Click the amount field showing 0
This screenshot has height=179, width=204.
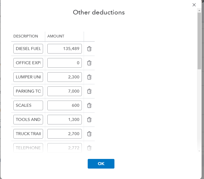pyautogui.click(x=64, y=63)
